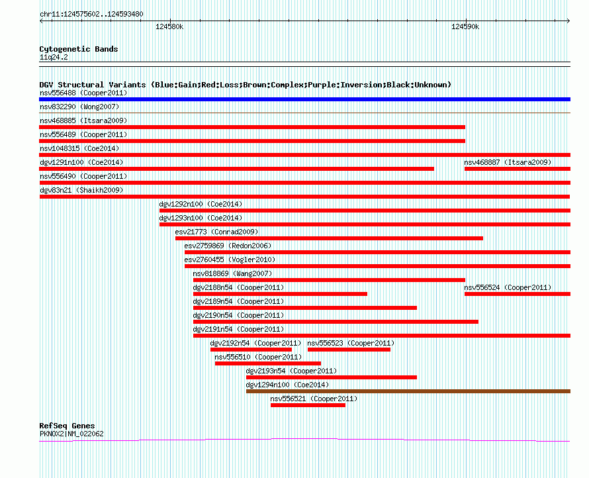The image size is (589, 478).
Task: Click the esv21773 (Conrad2009) label
Action: pos(217,232)
